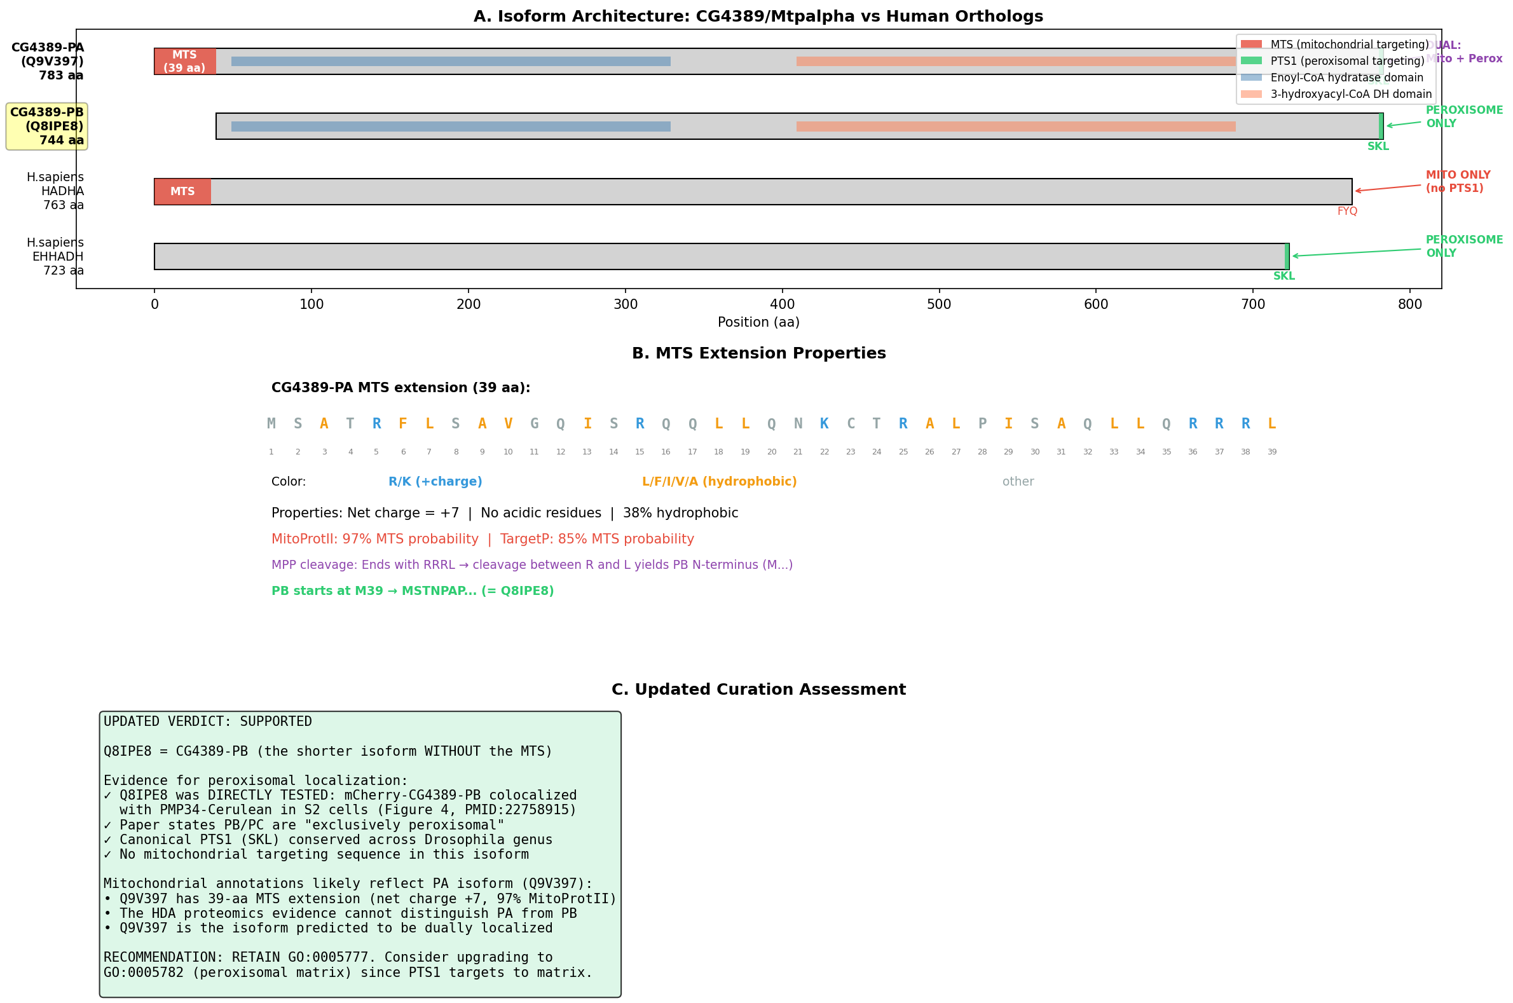Click the green PTS1 legend swatch
The height and width of the screenshot is (1003, 1513).
tap(1250, 61)
